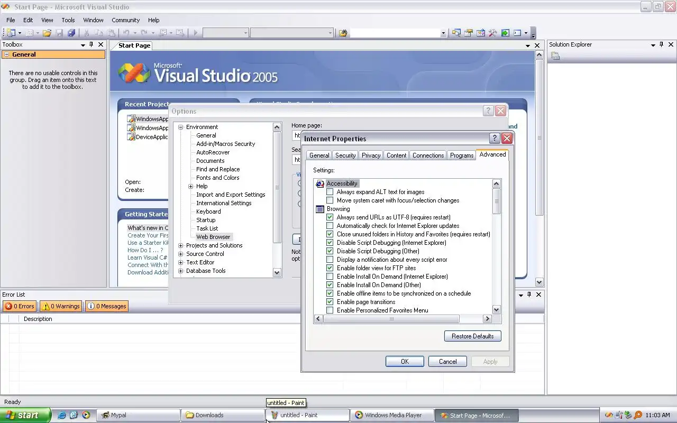The height and width of the screenshot is (423, 677).
Task: Check Always expand ALT text for images
Action: 330,192
